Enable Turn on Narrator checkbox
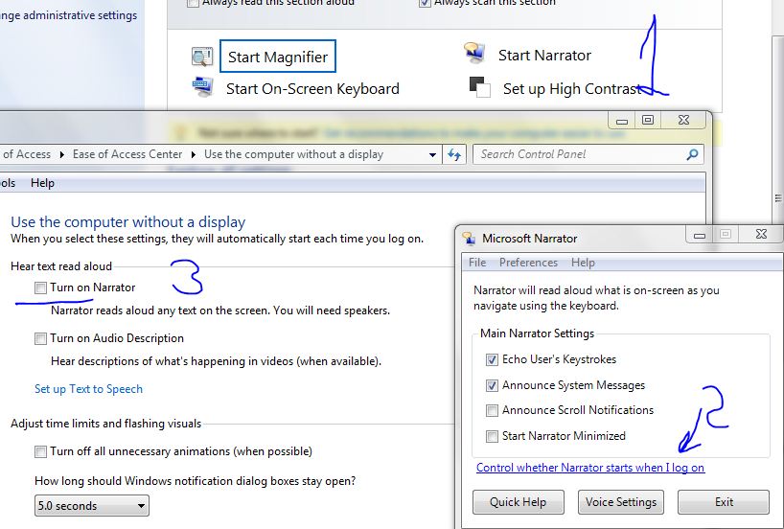The width and height of the screenshot is (784, 529). (x=40, y=287)
